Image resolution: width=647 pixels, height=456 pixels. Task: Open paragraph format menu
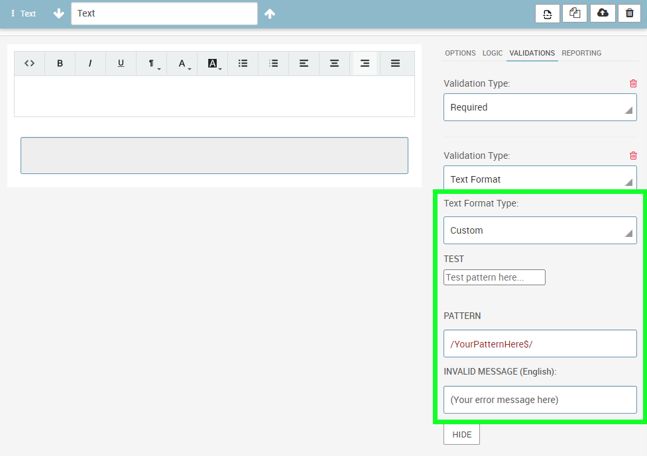[151, 64]
